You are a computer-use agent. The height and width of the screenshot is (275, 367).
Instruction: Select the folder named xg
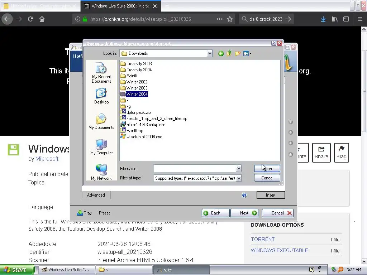(x=125, y=106)
